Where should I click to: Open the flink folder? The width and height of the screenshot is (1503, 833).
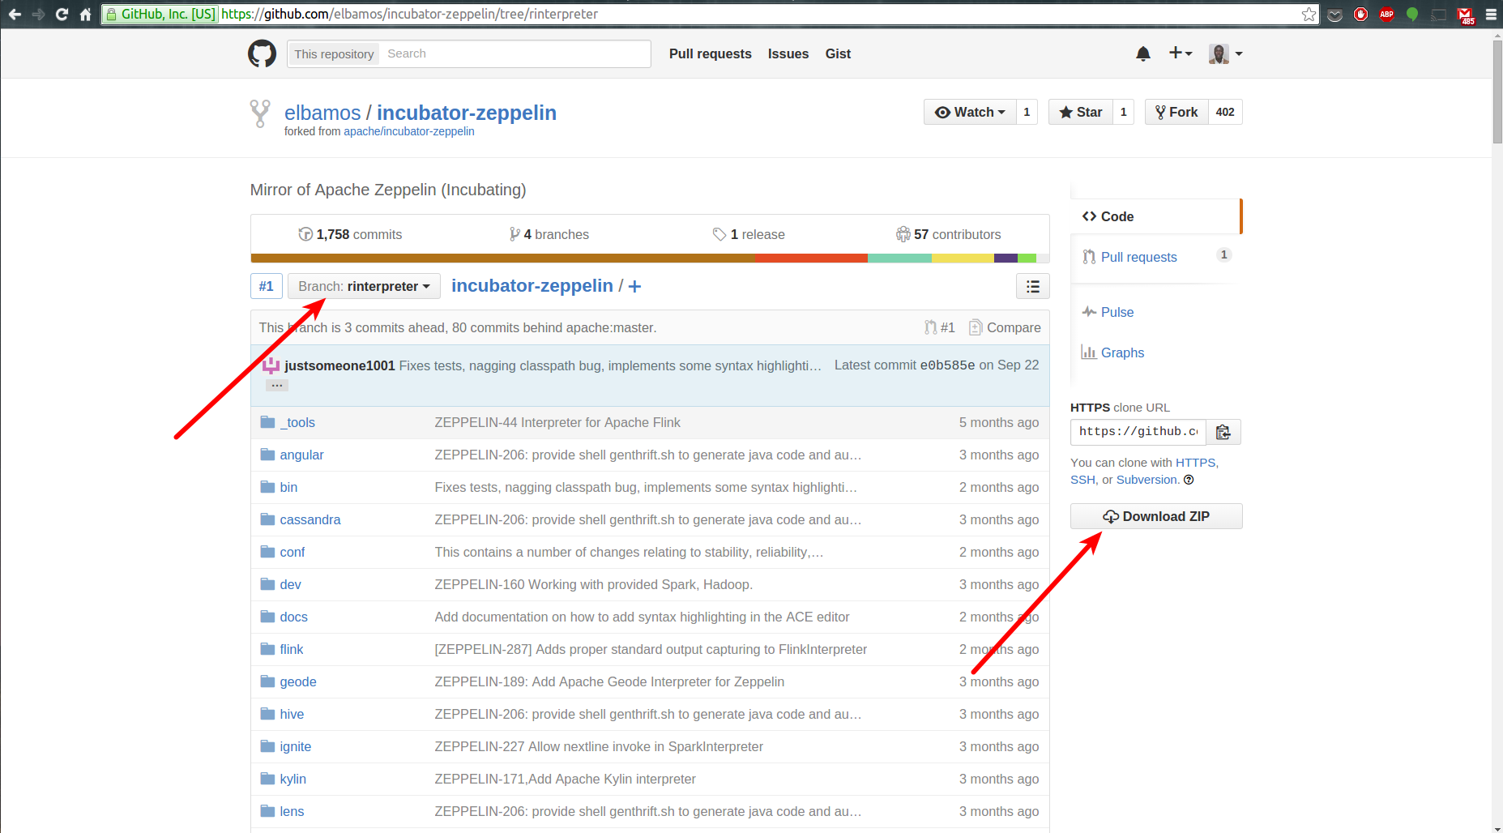[291, 649]
